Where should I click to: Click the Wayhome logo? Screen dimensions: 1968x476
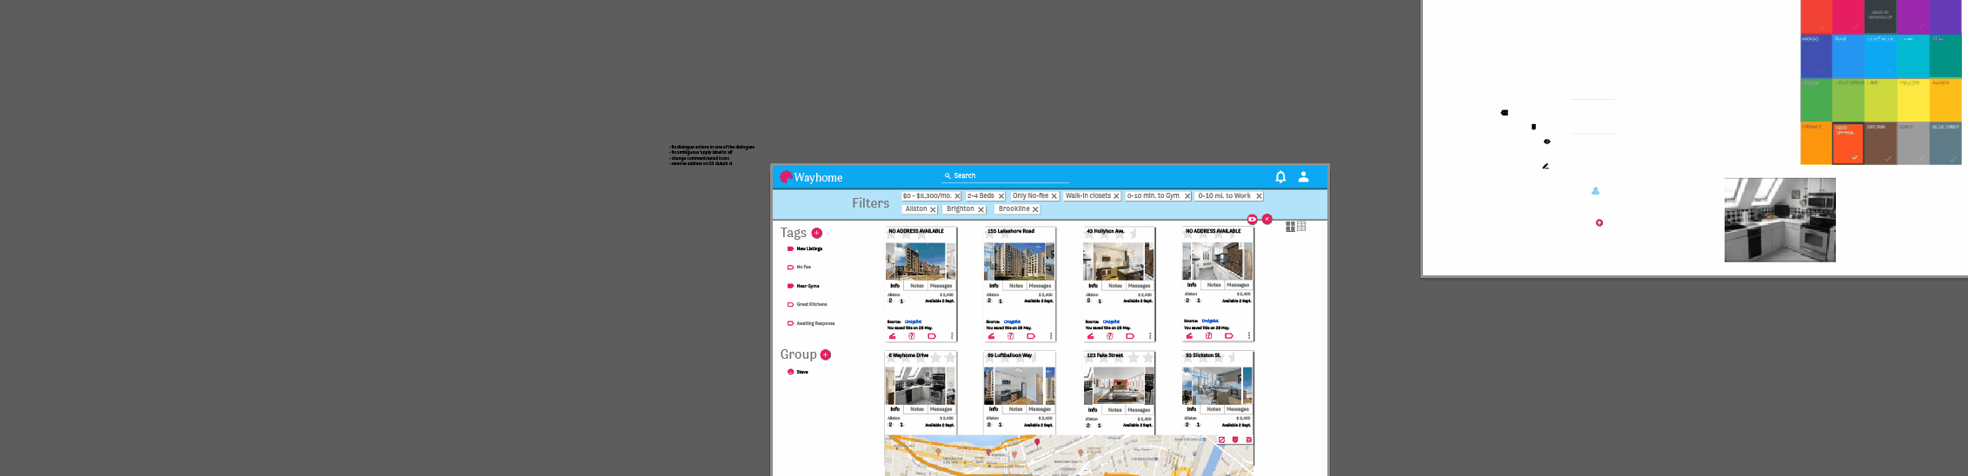(x=811, y=177)
